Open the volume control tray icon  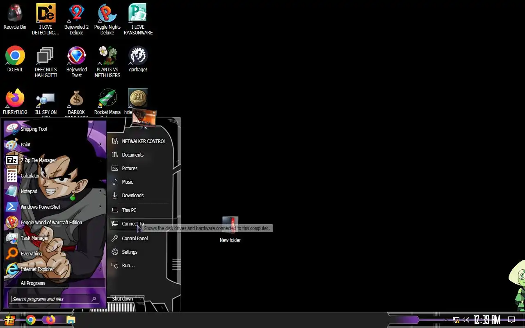466,320
